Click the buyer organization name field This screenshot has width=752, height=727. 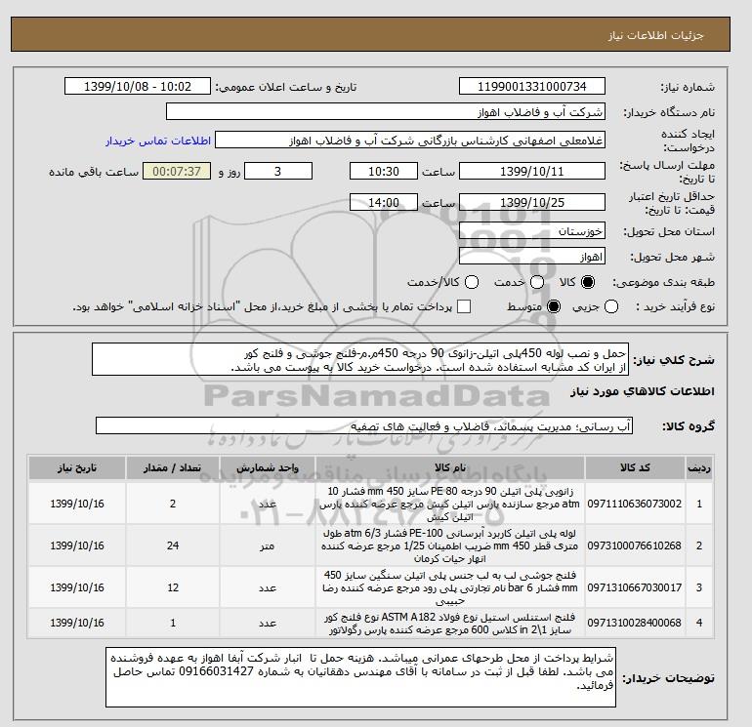(x=386, y=111)
